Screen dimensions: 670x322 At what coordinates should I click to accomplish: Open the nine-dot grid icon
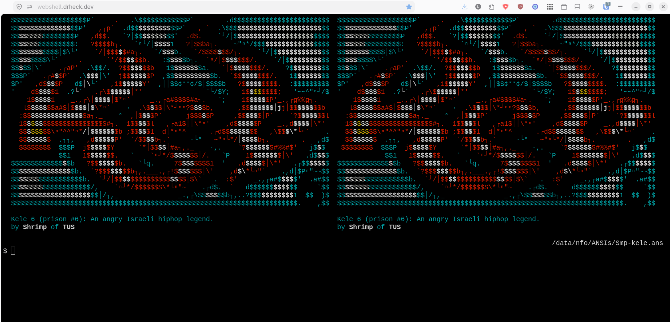pos(550,7)
